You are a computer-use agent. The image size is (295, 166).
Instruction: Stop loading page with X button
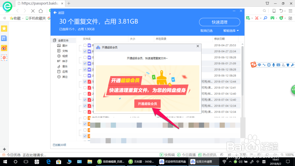click(33, 11)
